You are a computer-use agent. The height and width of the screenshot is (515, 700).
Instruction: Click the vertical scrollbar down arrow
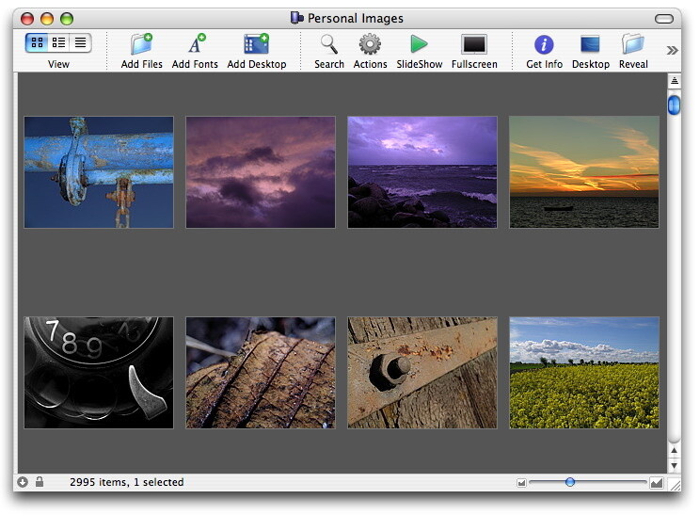click(x=674, y=465)
